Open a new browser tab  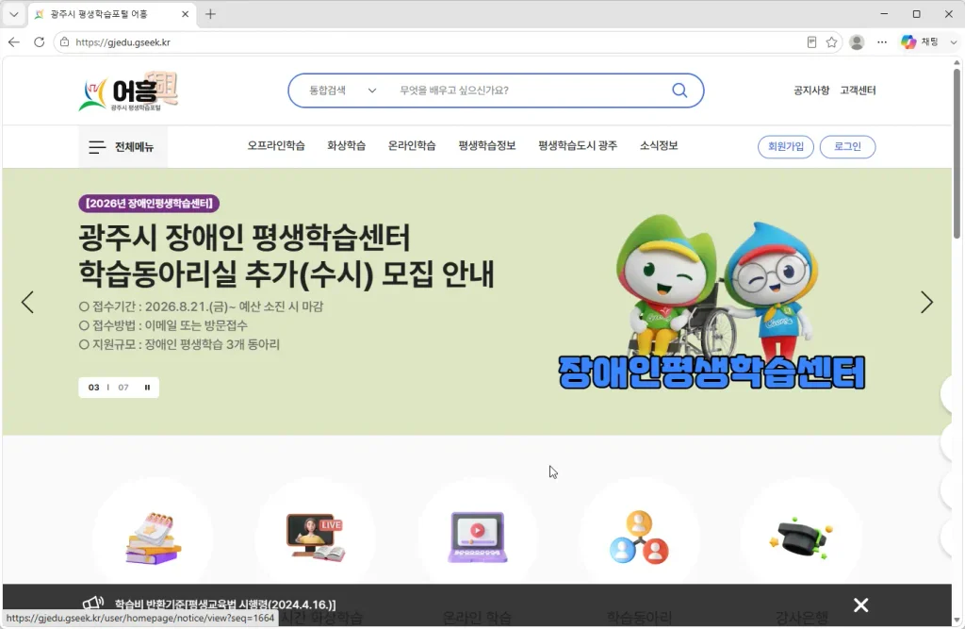pyautogui.click(x=210, y=13)
